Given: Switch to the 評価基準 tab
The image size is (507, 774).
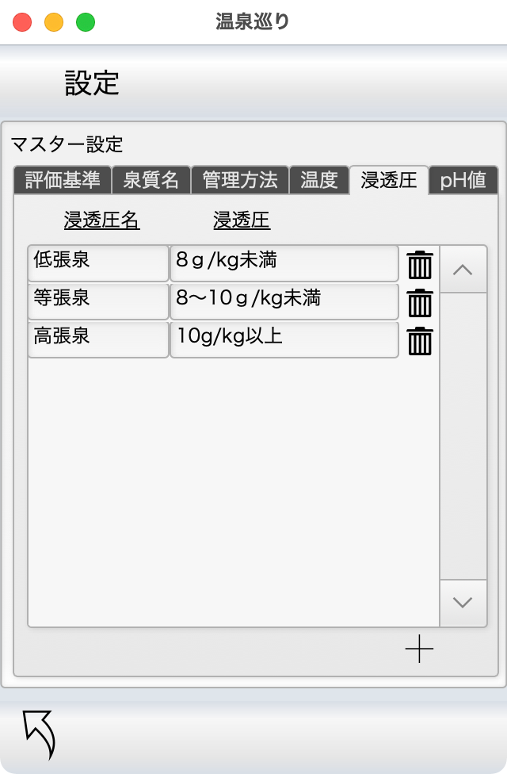Looking at the screenshot, I should [62, 180].
